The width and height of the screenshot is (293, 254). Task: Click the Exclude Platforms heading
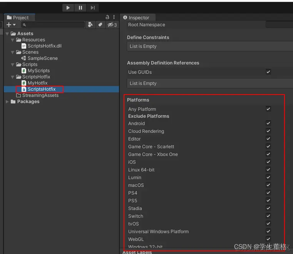(149, 116)
